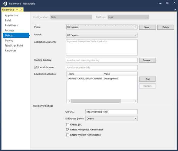Close the helloworld tab
Screen dimensions: 178x151
(x=21, y=10)
